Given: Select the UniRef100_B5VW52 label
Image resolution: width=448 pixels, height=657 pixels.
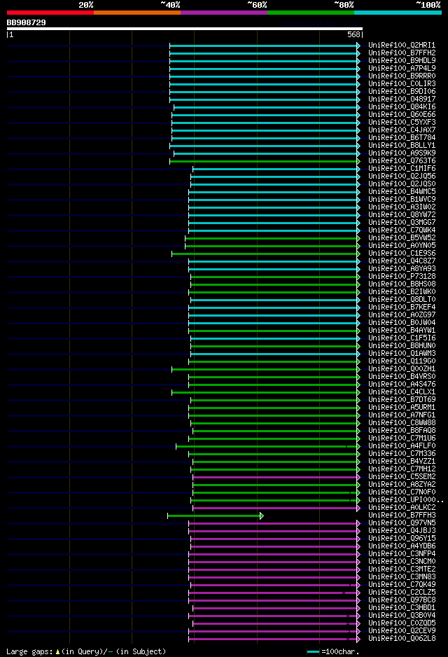Looking at the screenshot, I should tap(402, 238).
